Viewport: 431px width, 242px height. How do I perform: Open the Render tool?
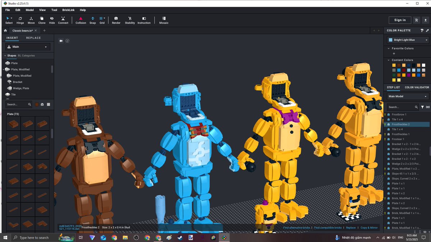click(x=116, y=20)
